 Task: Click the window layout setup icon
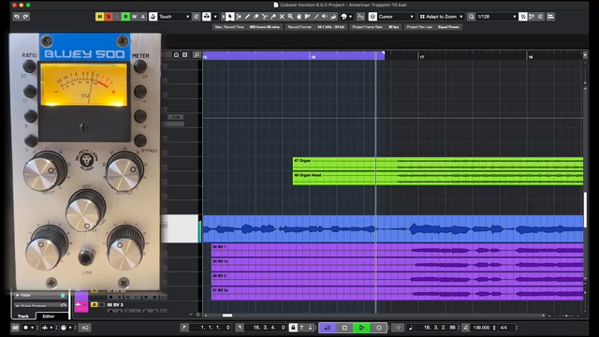550,17
